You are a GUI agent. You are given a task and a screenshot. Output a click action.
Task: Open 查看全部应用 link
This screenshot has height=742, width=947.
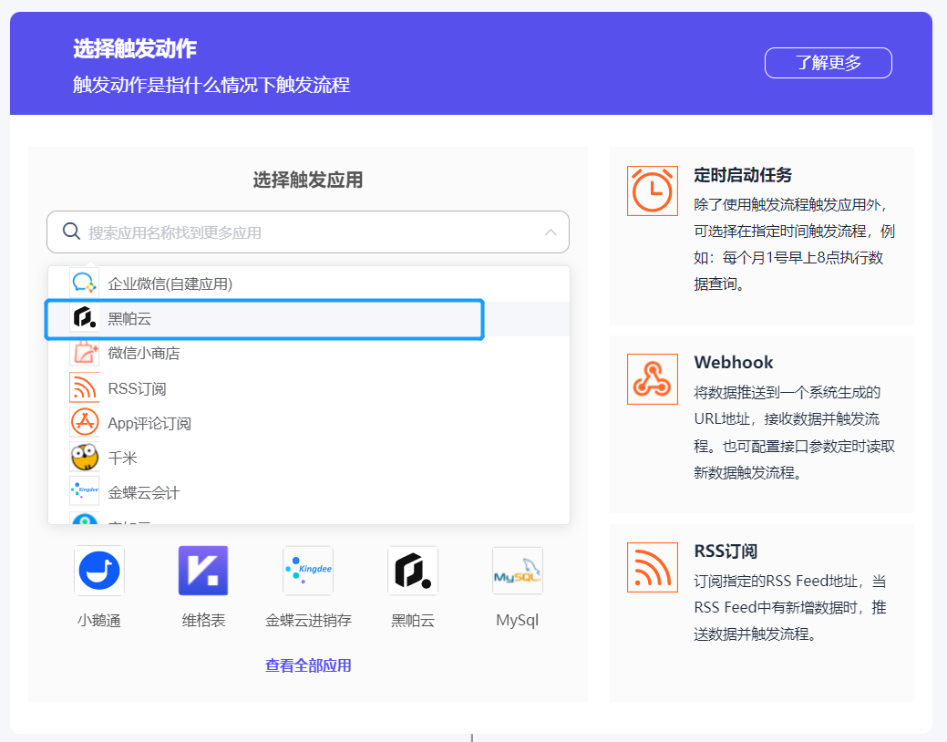(308, 665)
